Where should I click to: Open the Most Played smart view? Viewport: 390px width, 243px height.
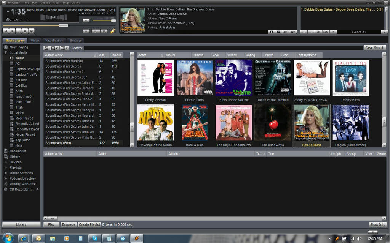click(x=24, y=118)
